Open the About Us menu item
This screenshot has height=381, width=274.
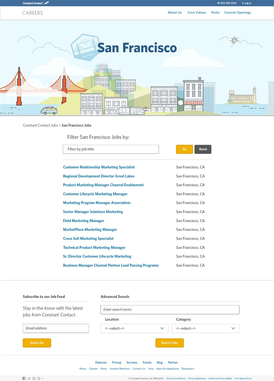175,13
